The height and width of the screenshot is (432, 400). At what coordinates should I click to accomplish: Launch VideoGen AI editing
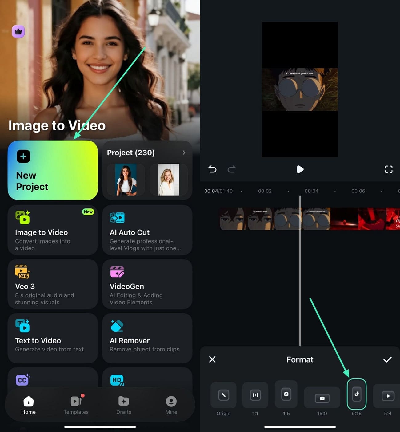pyautogui.click(x=147, y=284)
